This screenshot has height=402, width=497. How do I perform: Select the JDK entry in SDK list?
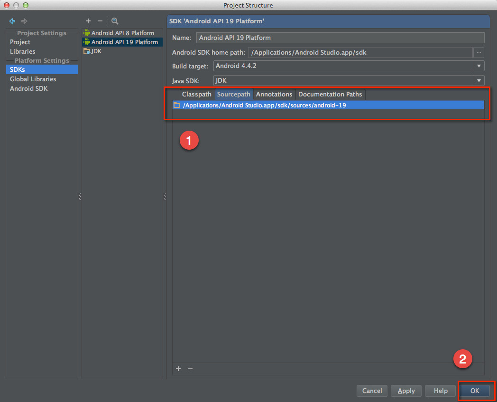pyautogui.click(x=96, y=51)
